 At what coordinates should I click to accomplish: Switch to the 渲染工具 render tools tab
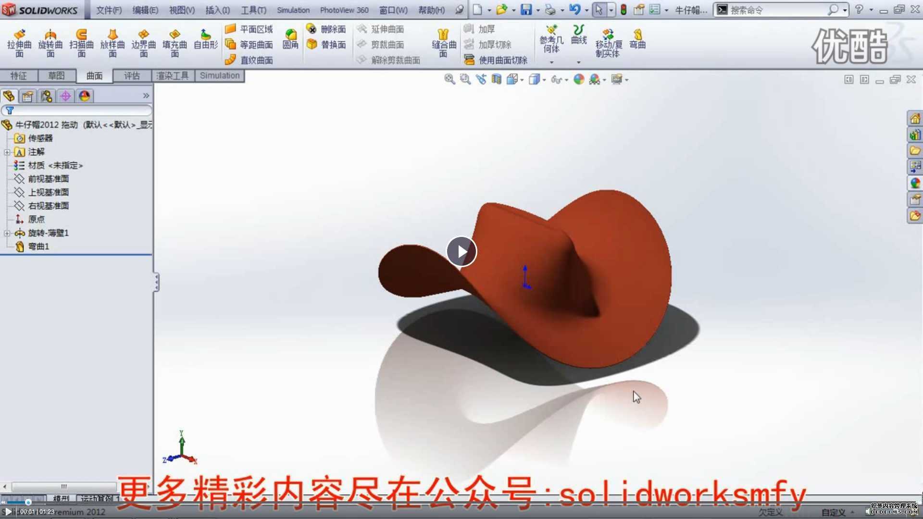[x=173, y=76]
